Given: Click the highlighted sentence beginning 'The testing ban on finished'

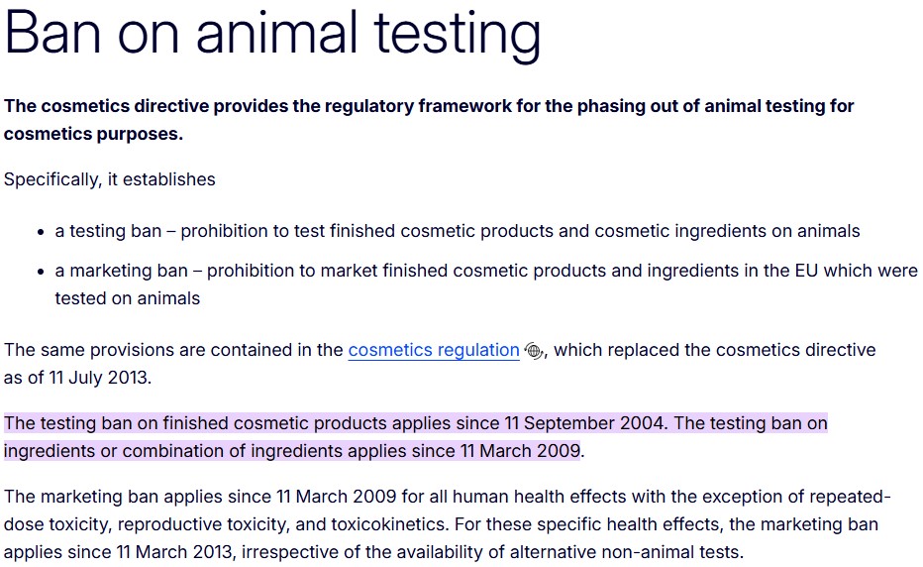Looking at the screenshot, I should [336, 423].
